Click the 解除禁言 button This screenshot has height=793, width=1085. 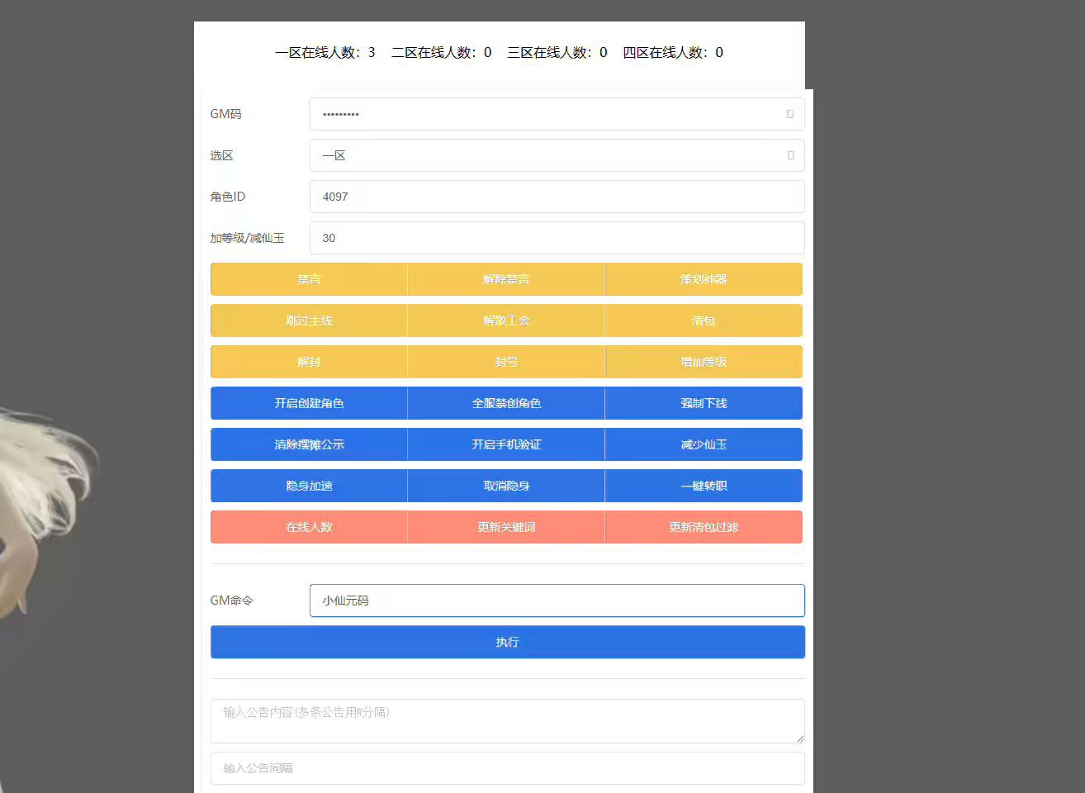506,279
